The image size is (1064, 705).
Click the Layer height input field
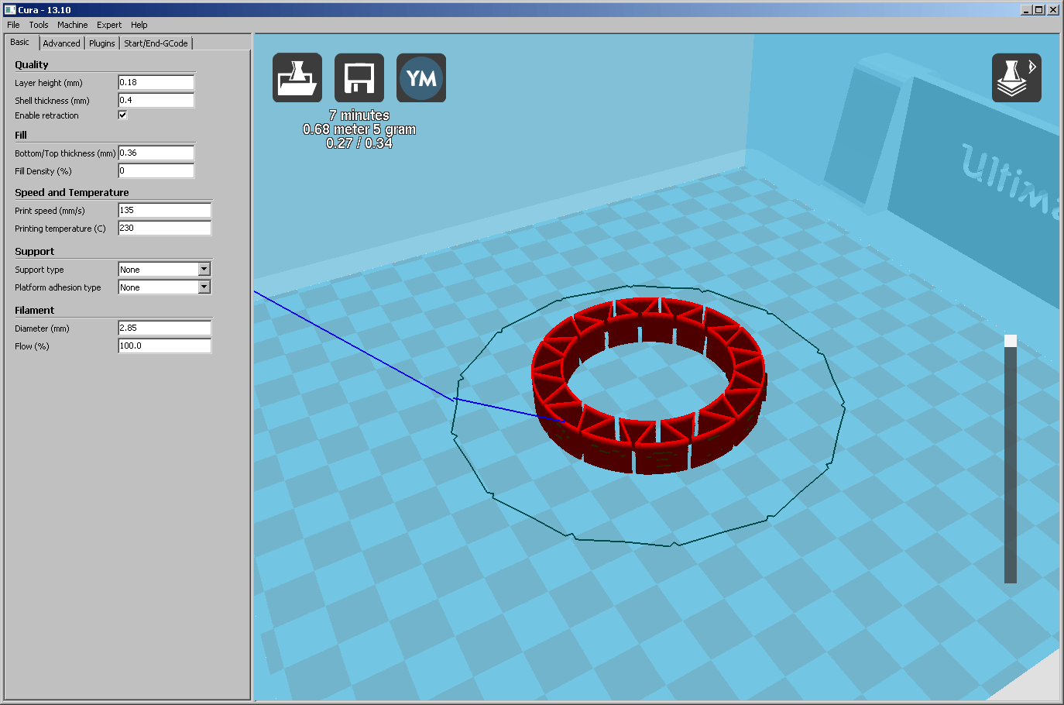point(156,82)
